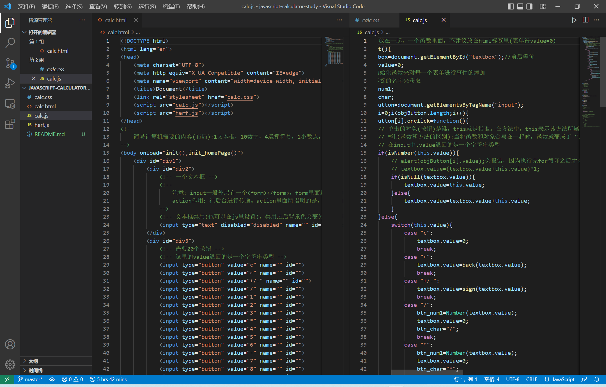The image size is (606, 387).
Task: Click calc.js breadcrumb in right editor
Action: pyautogui.click(x=372, y=32)
